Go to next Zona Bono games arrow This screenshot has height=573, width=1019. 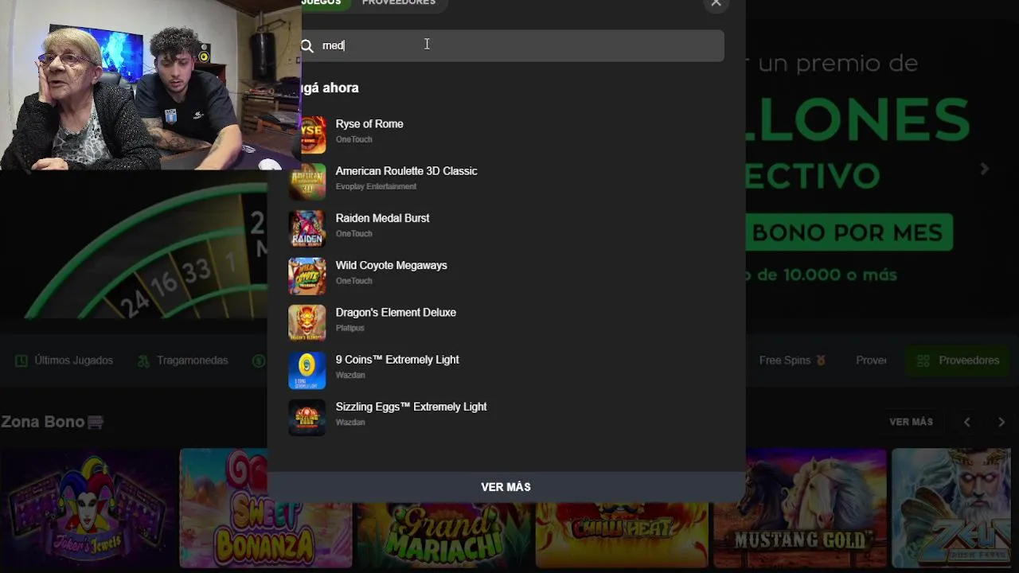[x=1001, y=423]
